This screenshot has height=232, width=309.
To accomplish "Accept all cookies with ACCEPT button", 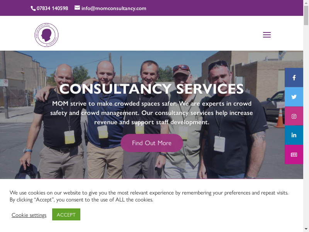I will click(66, 215).
